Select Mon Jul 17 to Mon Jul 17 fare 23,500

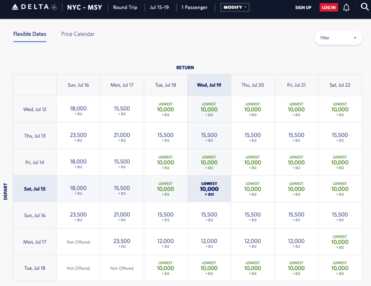(122, 242)
